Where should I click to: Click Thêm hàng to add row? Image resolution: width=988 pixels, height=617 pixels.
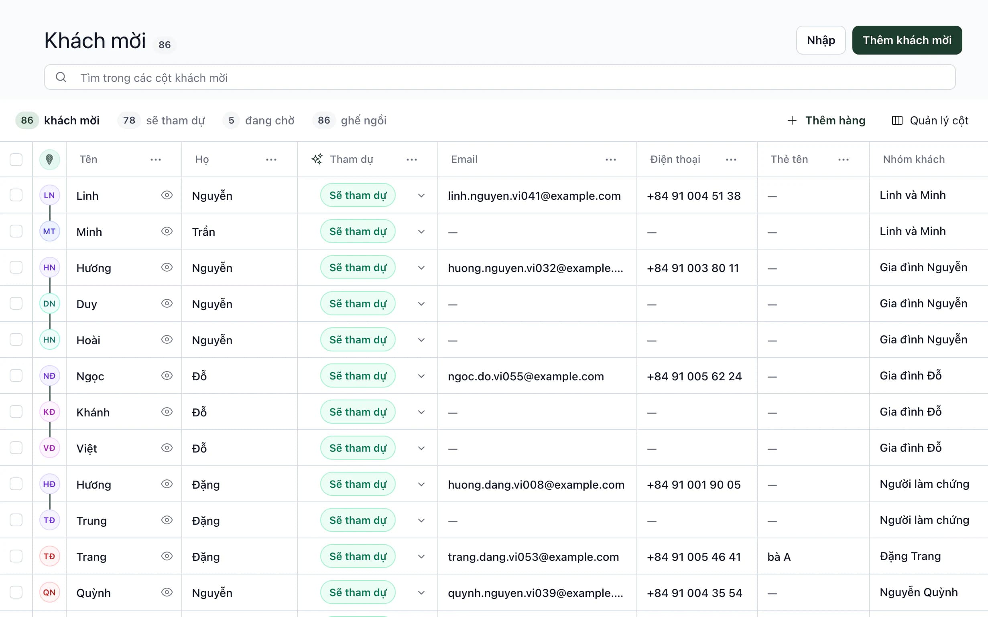[826, 120]
